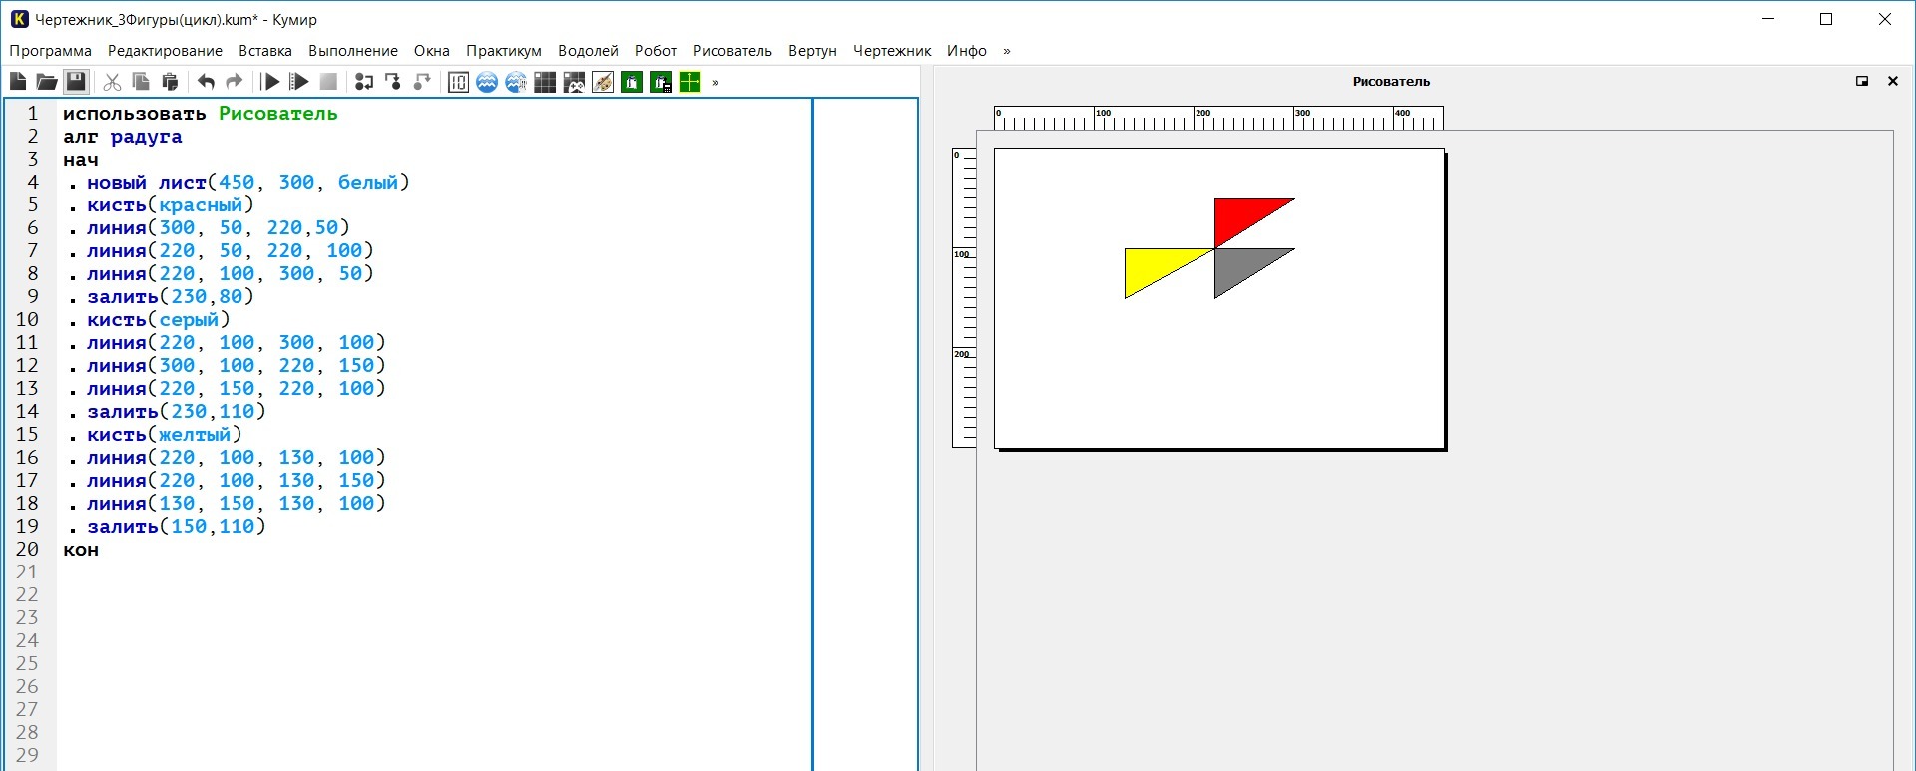Show the Вертун actor window icon

click(x=632, y=82)
